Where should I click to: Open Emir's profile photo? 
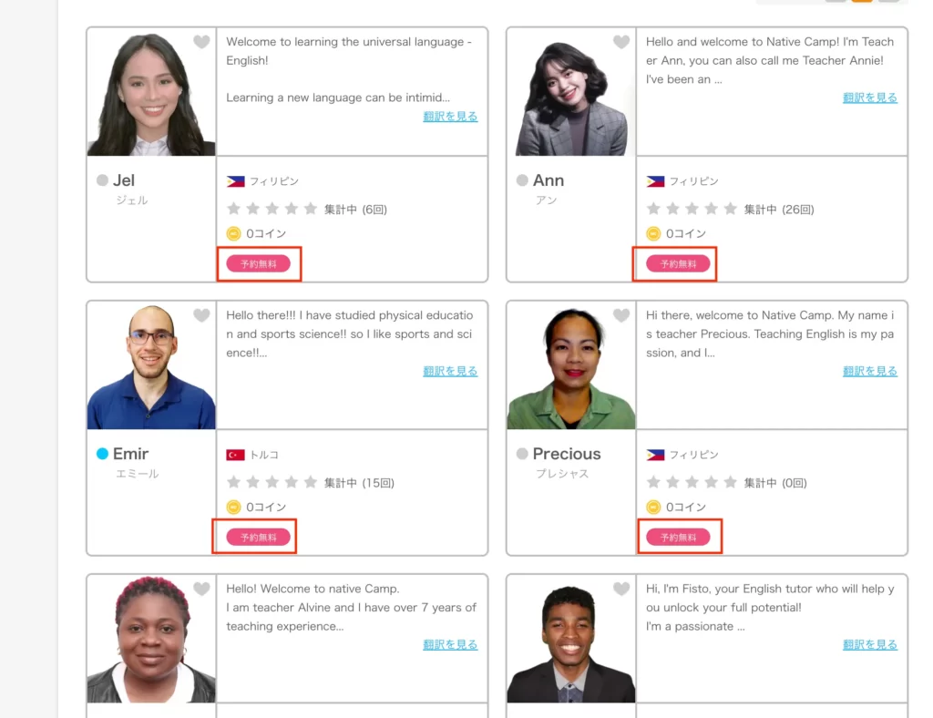(x=151, y=366)
